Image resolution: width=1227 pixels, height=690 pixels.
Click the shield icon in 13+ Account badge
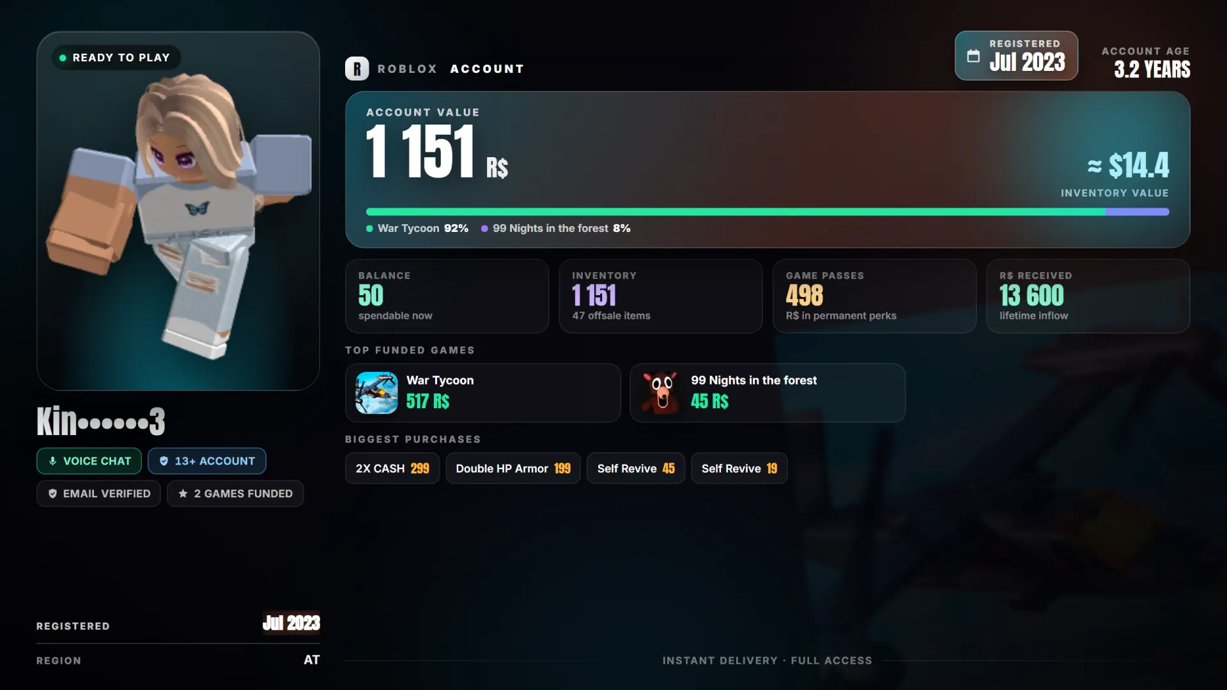(x=164, y=461)
